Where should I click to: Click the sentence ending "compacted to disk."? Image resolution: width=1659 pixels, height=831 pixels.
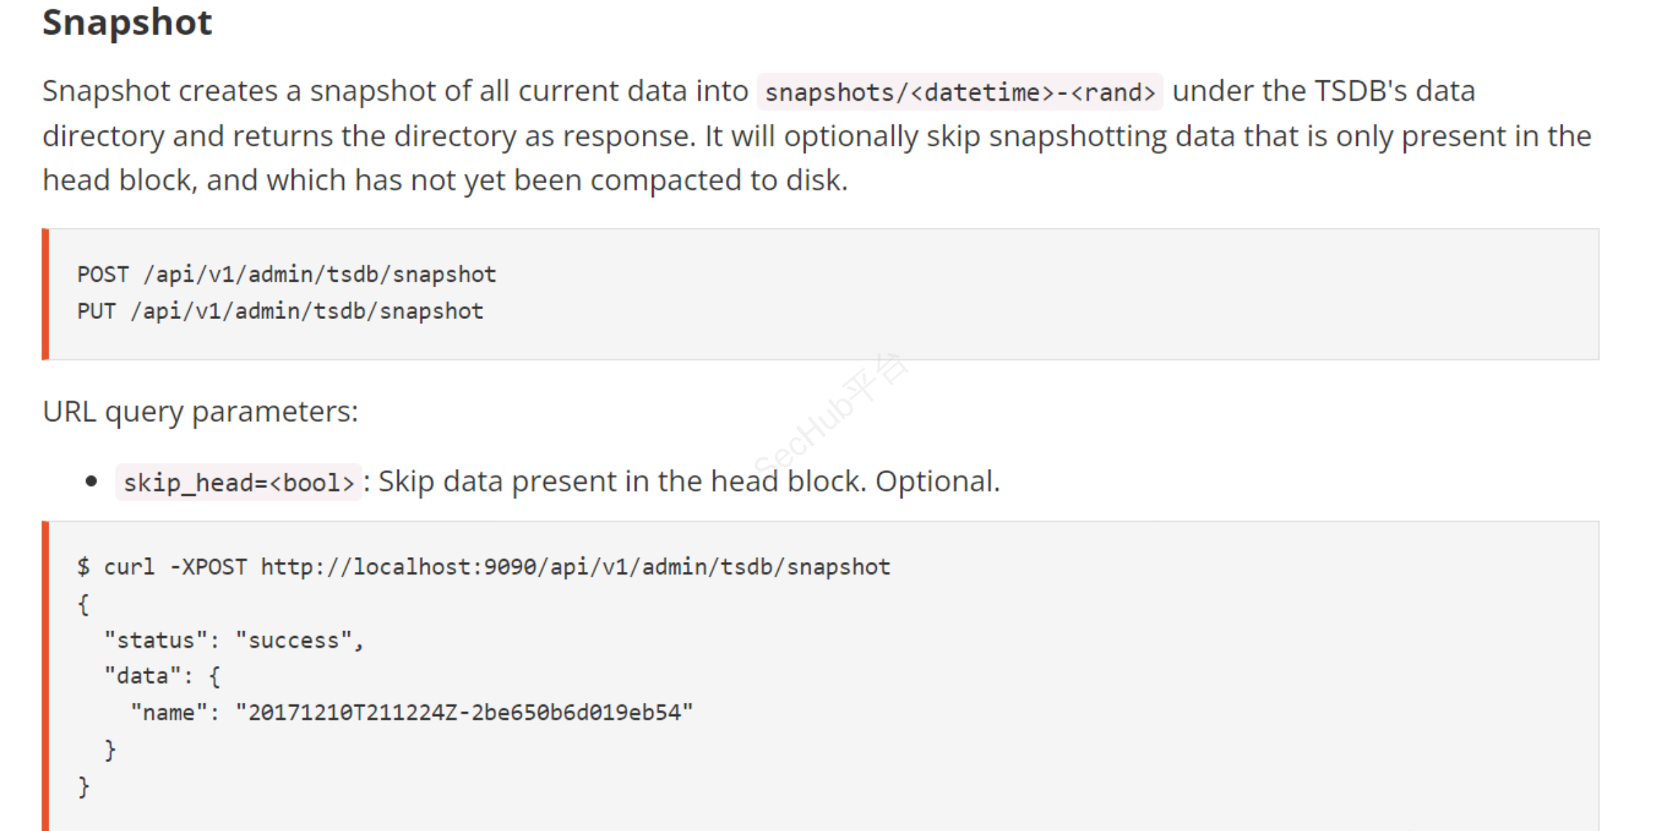pos(717,181)
